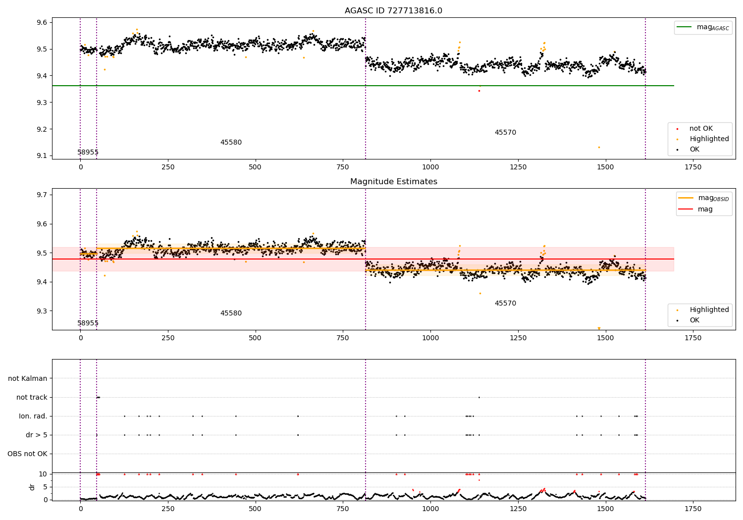Click the 'not track' axis label
The width and height of the screenshot is (743, 520).
[32, 397]
